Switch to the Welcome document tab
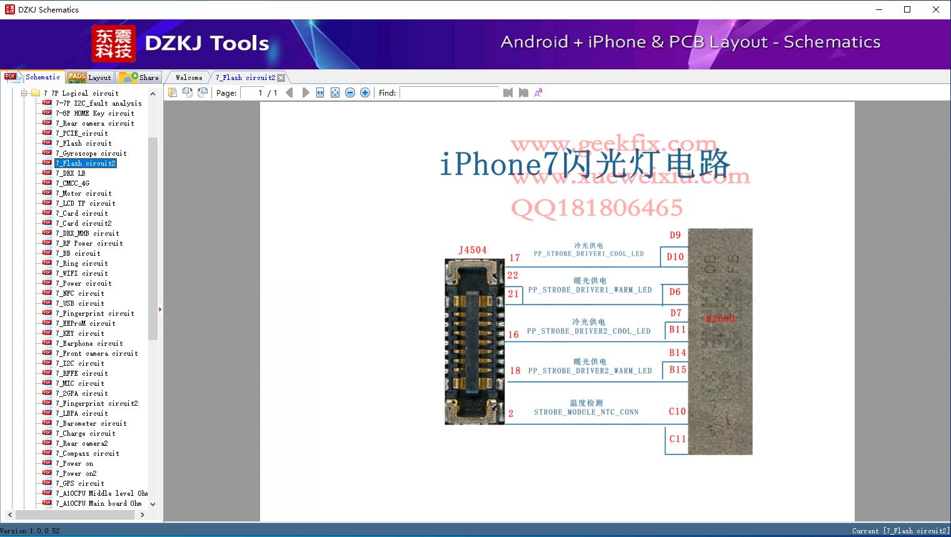Viewport: 951px width, 537px height. [x=189, y=78]
